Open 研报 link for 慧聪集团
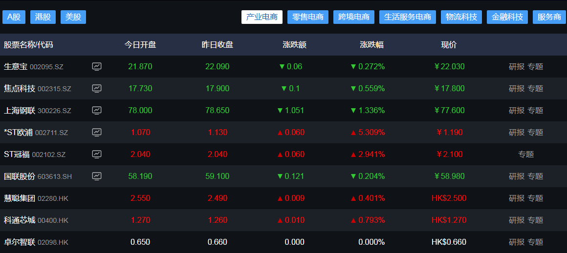Screen dimensions: 567x253 516,198
